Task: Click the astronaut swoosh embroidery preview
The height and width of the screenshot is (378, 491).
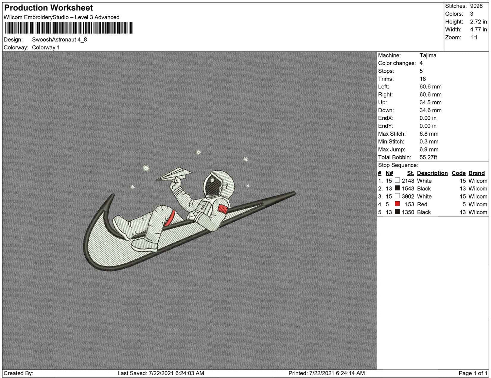Action: coord(190,210)
